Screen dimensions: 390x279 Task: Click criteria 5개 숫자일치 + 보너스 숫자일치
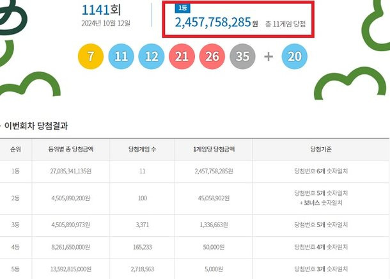[x=321, y=198]
